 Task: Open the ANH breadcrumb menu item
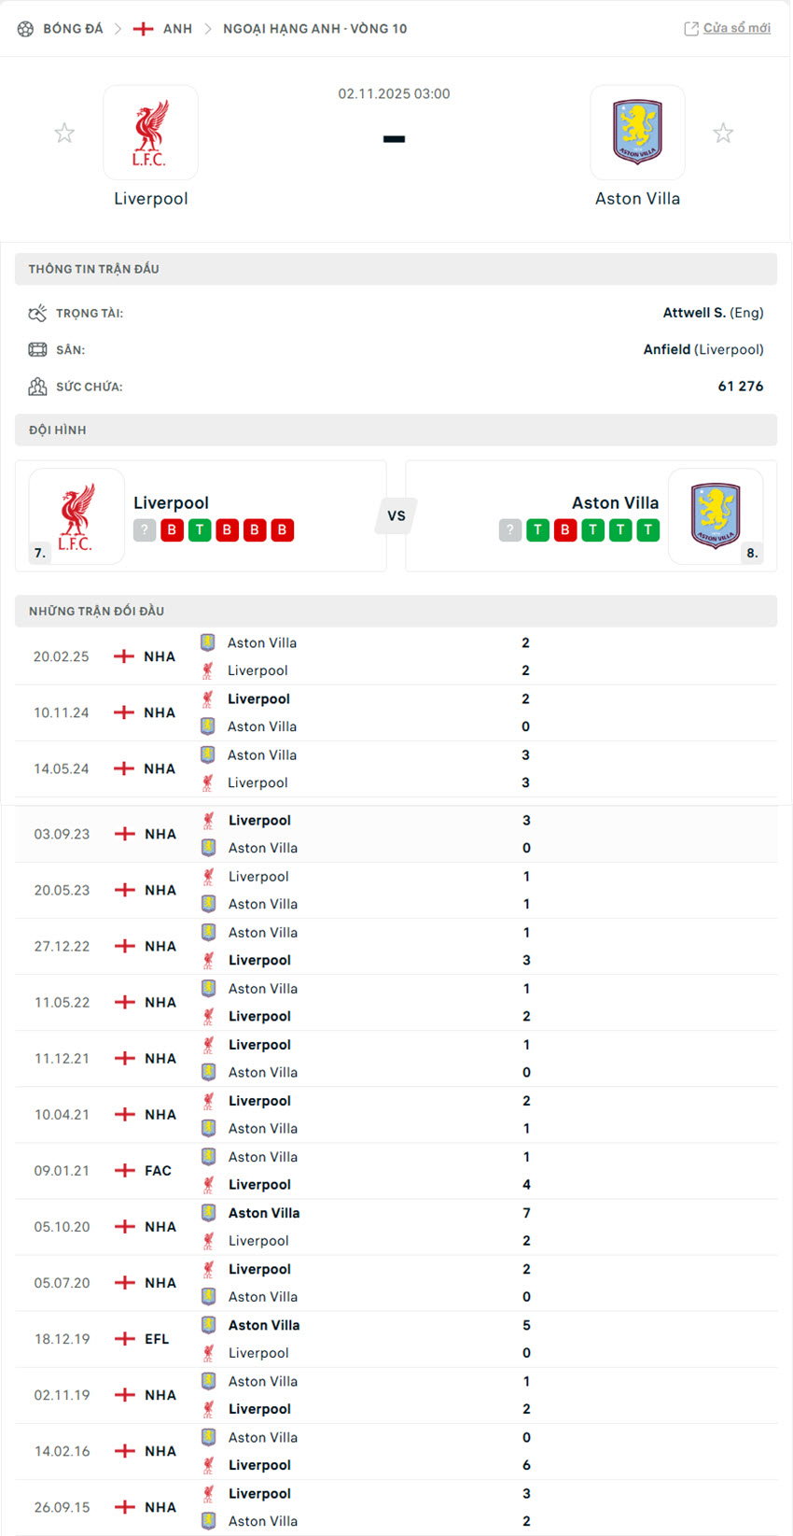point(174,28)
